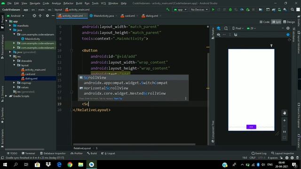Collapse all in project panel

point(40,15)
